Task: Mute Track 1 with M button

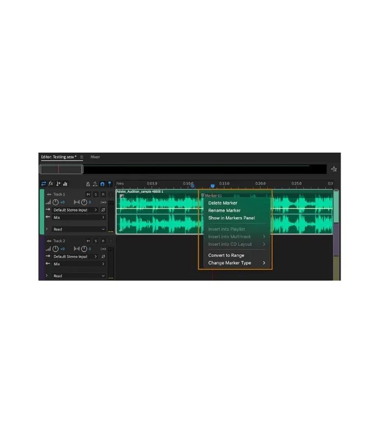Action: click(x=88, y=194)
